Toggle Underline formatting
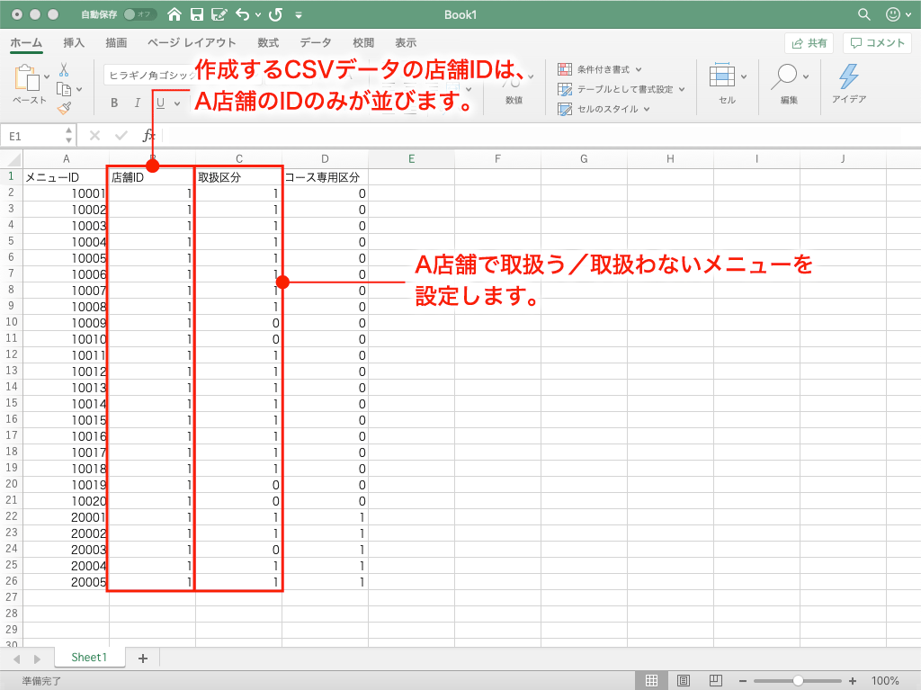The image size is (921, 690). click(160, 103)
